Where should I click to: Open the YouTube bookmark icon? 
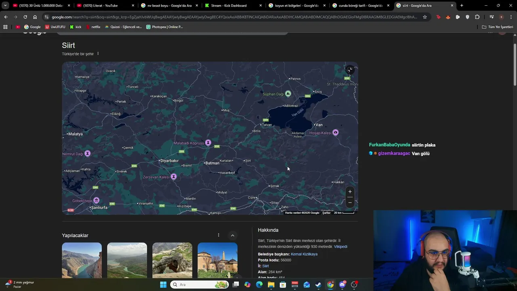click(18, 27)
